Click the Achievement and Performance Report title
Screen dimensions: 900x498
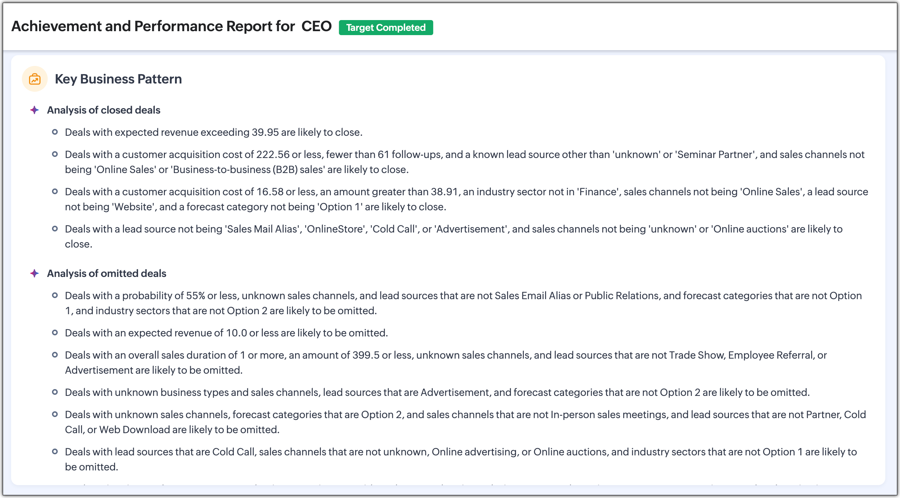153,26
